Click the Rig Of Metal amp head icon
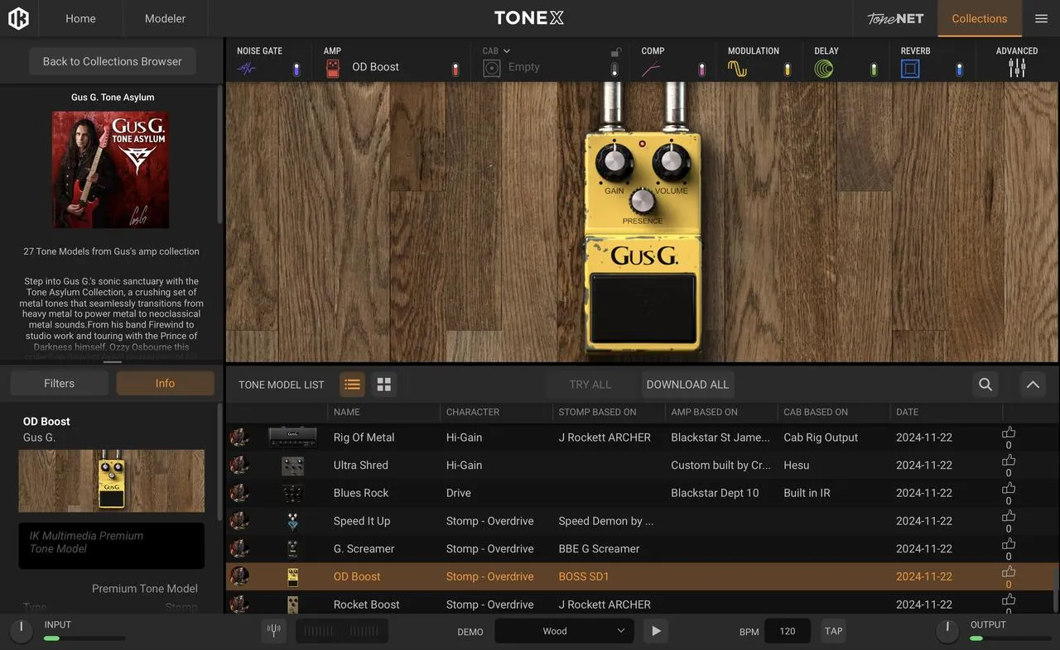 tap(292, 437)
